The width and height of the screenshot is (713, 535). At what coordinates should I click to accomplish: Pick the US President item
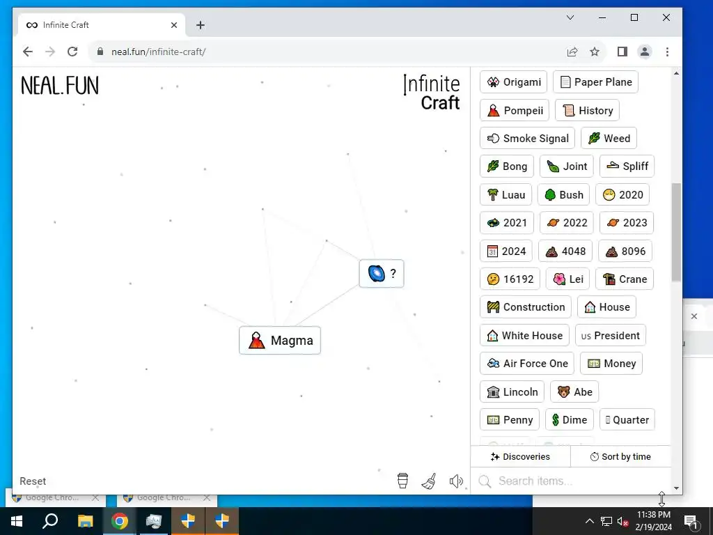(610, 335)
